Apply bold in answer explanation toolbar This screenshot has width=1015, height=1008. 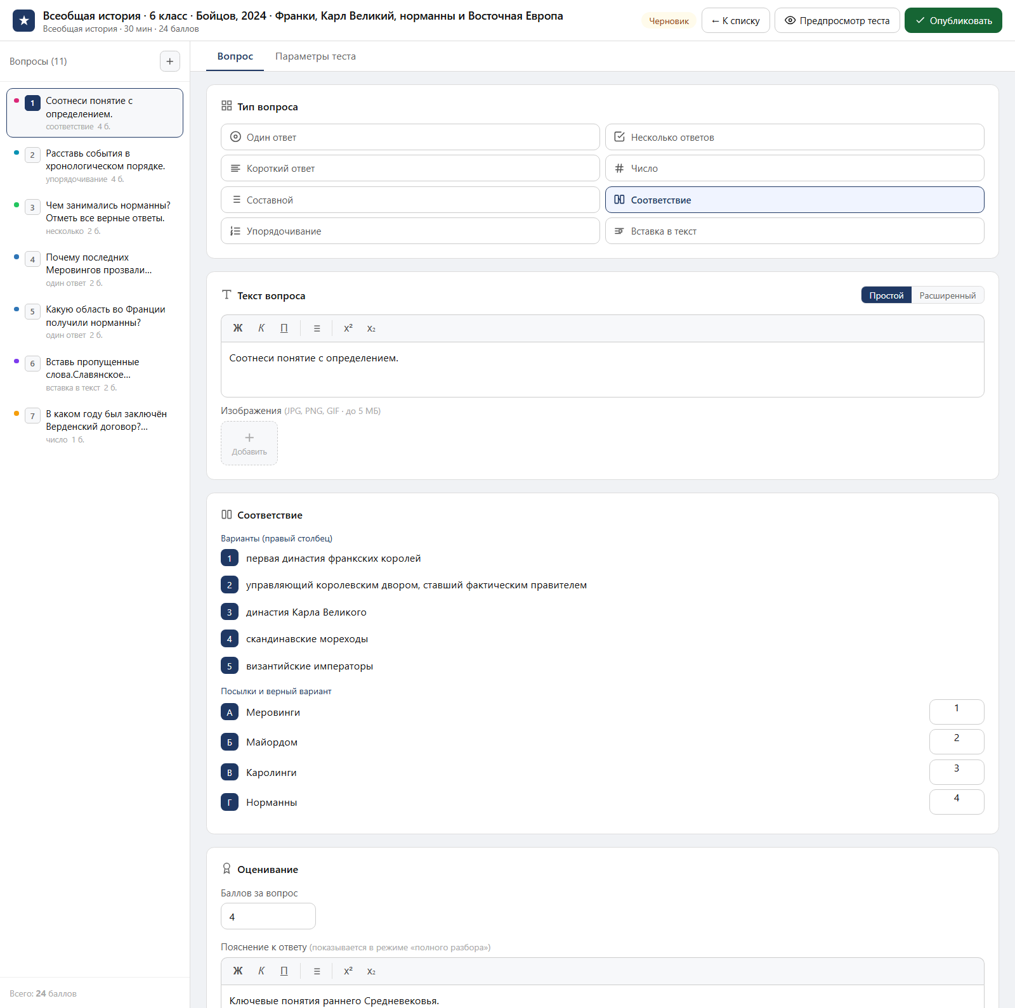tap(238, 971)
